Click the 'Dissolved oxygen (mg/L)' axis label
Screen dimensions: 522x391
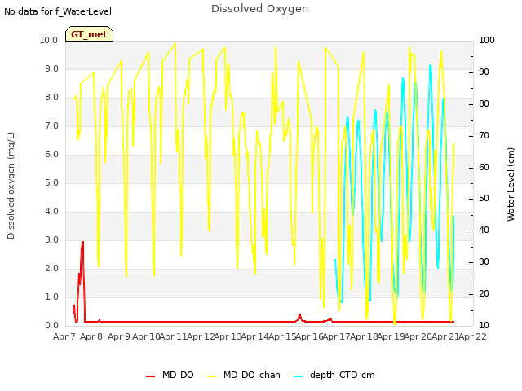(x=11, y=186)
